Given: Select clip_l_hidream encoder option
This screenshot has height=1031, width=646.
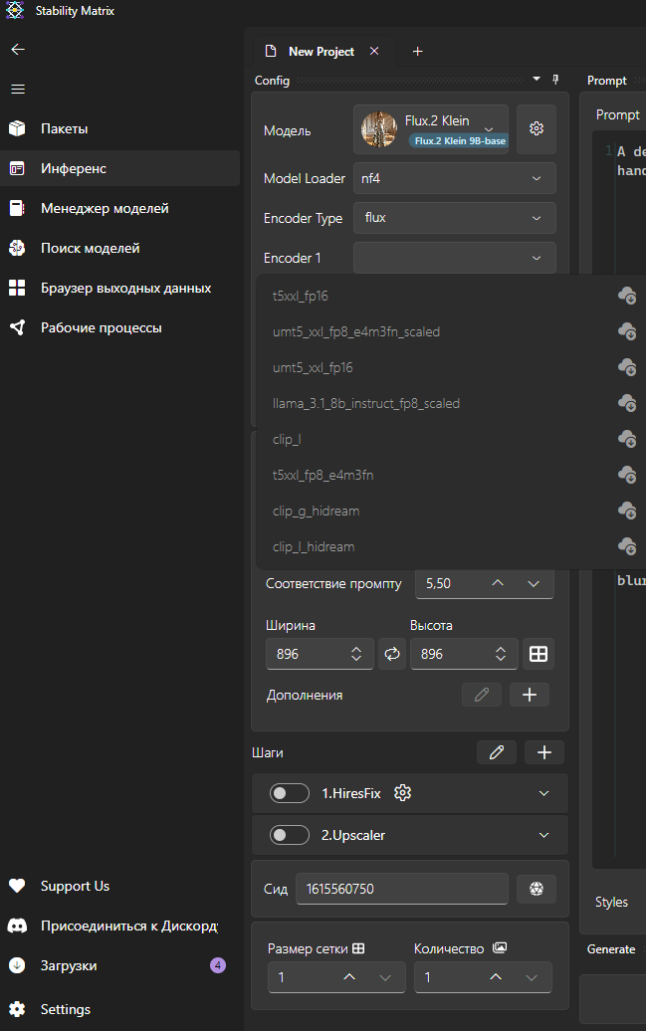Looking at the screenshot, I should 314,547.
